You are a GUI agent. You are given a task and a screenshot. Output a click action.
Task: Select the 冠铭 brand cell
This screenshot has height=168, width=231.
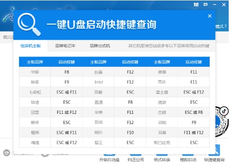tap(162, 123)
